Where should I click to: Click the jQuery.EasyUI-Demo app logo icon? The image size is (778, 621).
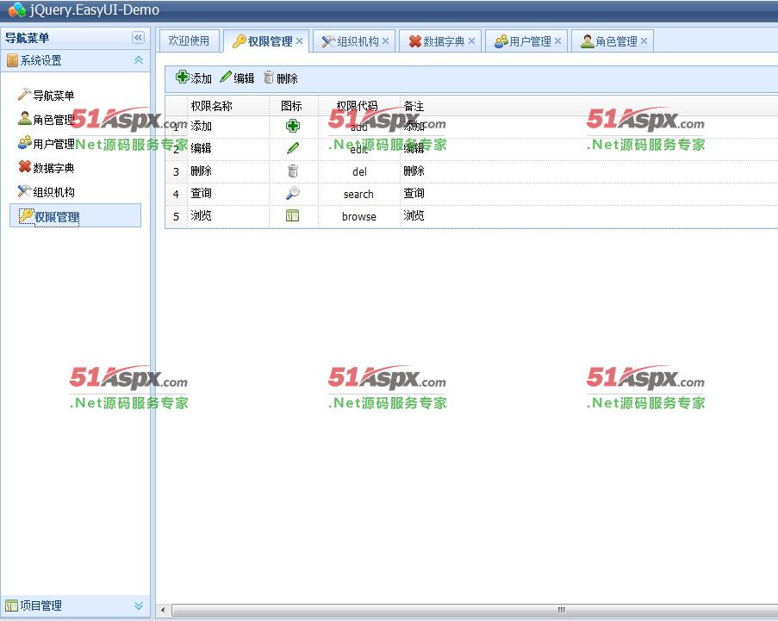[17, 9]
